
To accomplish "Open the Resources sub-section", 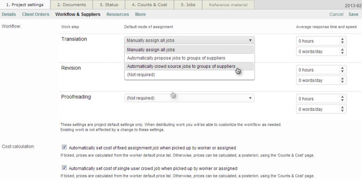I will [117, 14].
